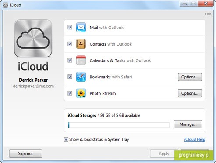The width and height of the screenshot is (216, 163).
Task: Click the Contacts address book icon
Action: [x=81, y=44]
